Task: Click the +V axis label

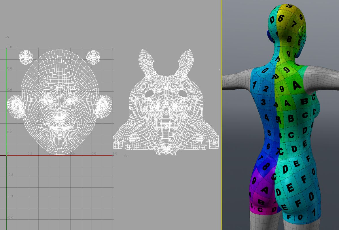Action: (7, 37)
